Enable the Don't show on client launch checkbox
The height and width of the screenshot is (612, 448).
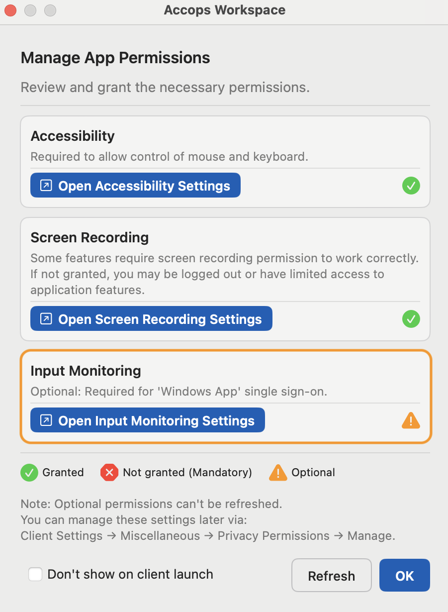click(x=35, y=574)
